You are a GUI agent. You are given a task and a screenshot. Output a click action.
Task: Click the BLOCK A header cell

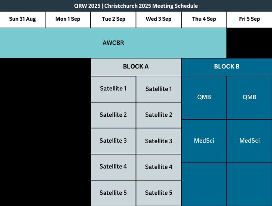[136, 67]
